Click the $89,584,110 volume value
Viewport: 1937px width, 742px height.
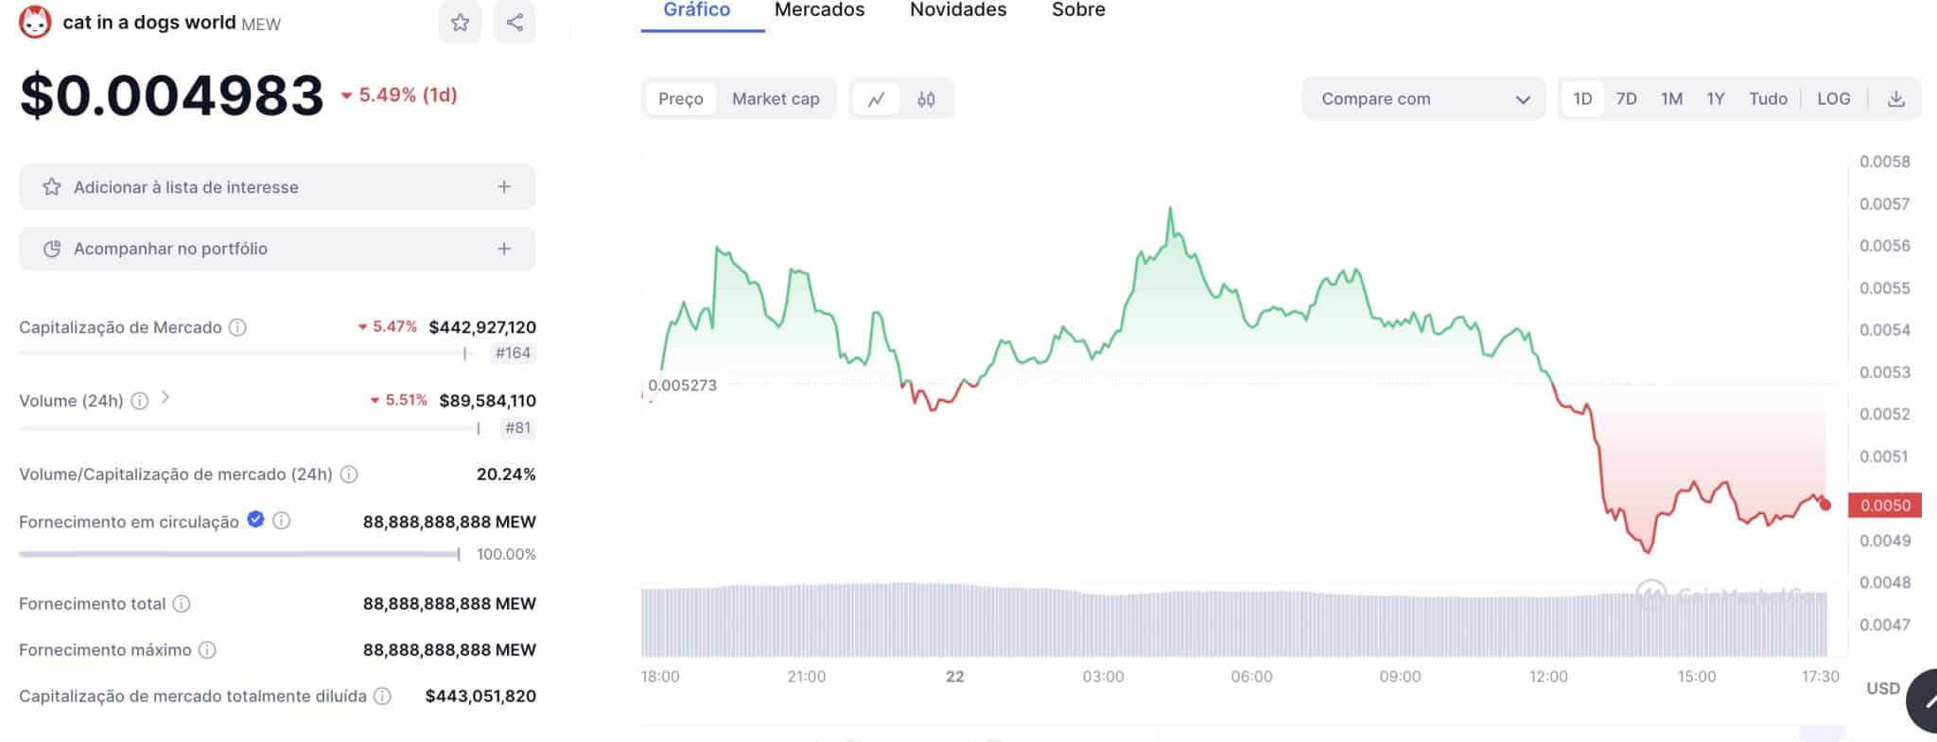click(x=488, y=401)
